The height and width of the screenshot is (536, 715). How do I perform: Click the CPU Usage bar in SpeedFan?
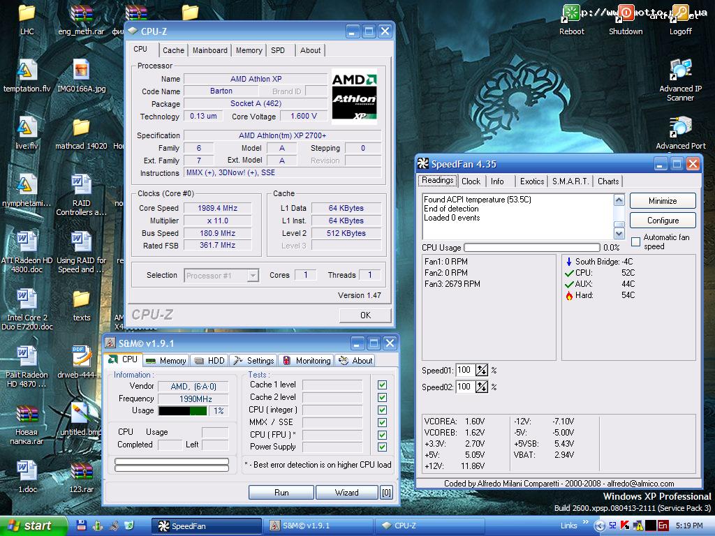pos(531,248)
